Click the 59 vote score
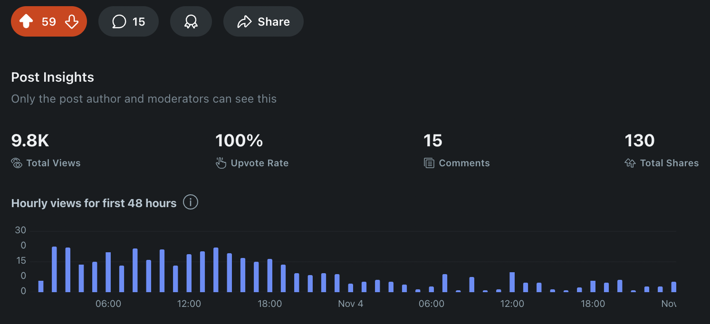 (49, 22)
